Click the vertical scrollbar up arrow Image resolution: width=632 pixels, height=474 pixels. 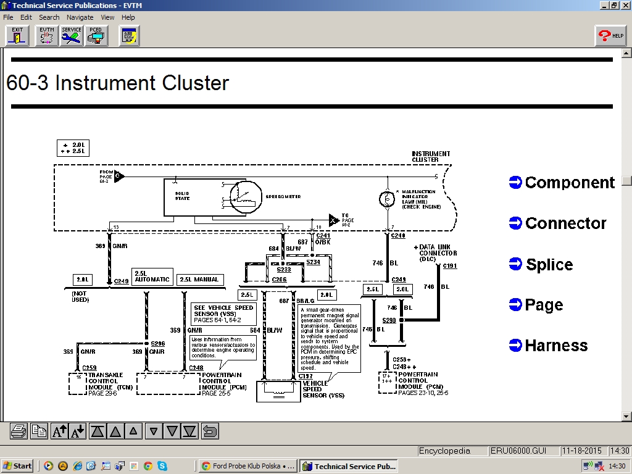click(626, 53)
